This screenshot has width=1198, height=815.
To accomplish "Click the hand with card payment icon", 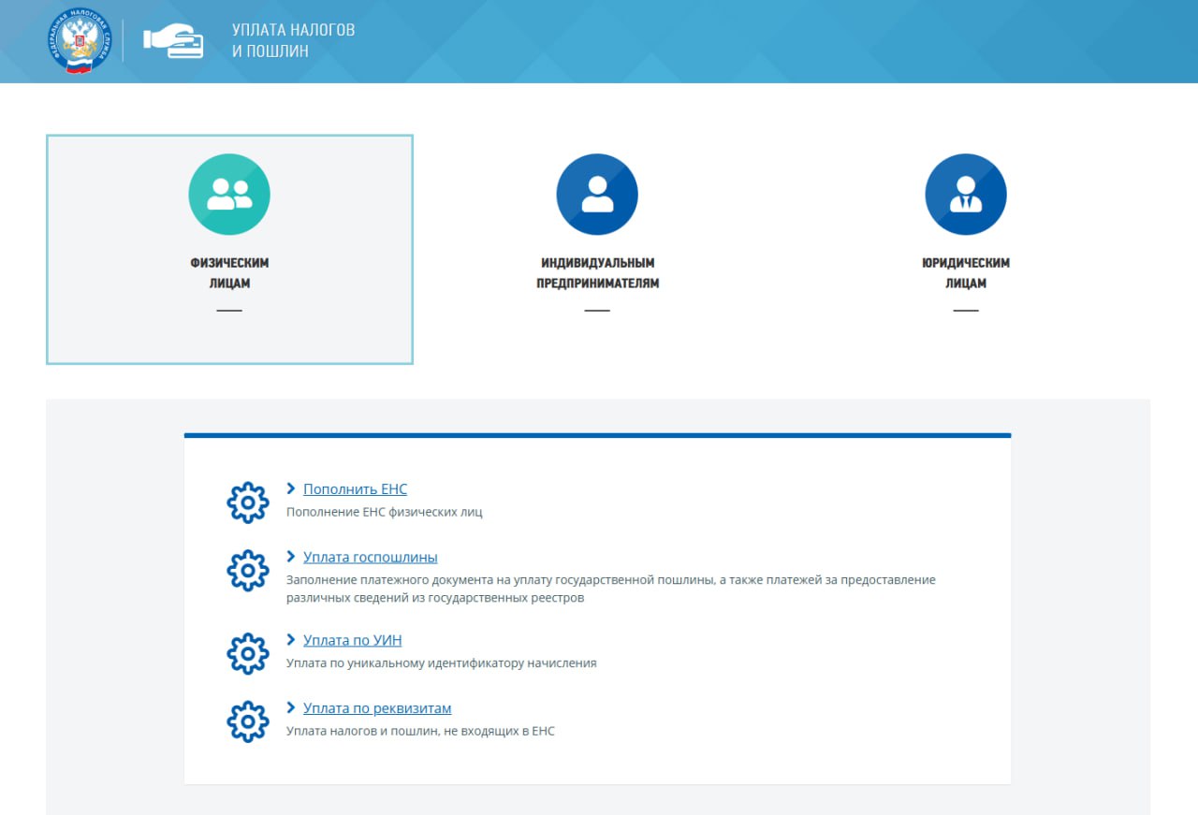I will [173, 41].
